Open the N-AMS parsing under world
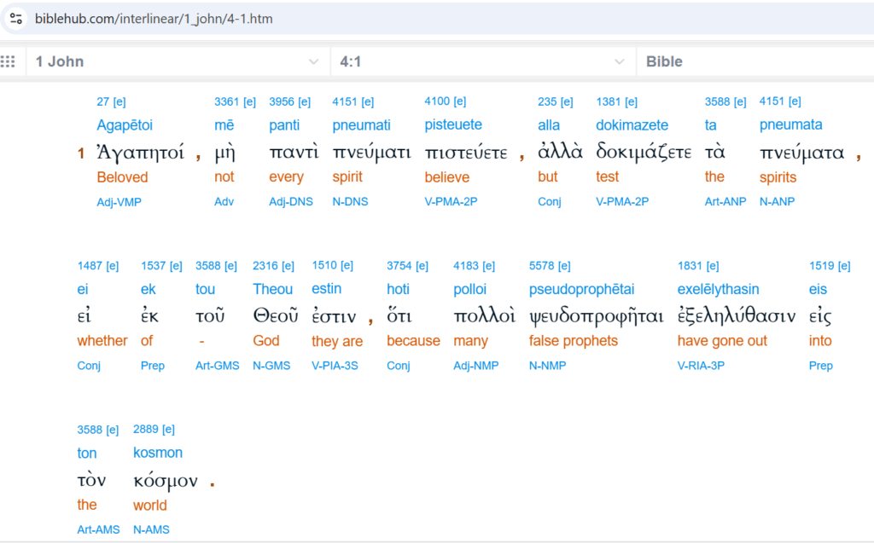The image size is (874, 543). click(151, 529)
